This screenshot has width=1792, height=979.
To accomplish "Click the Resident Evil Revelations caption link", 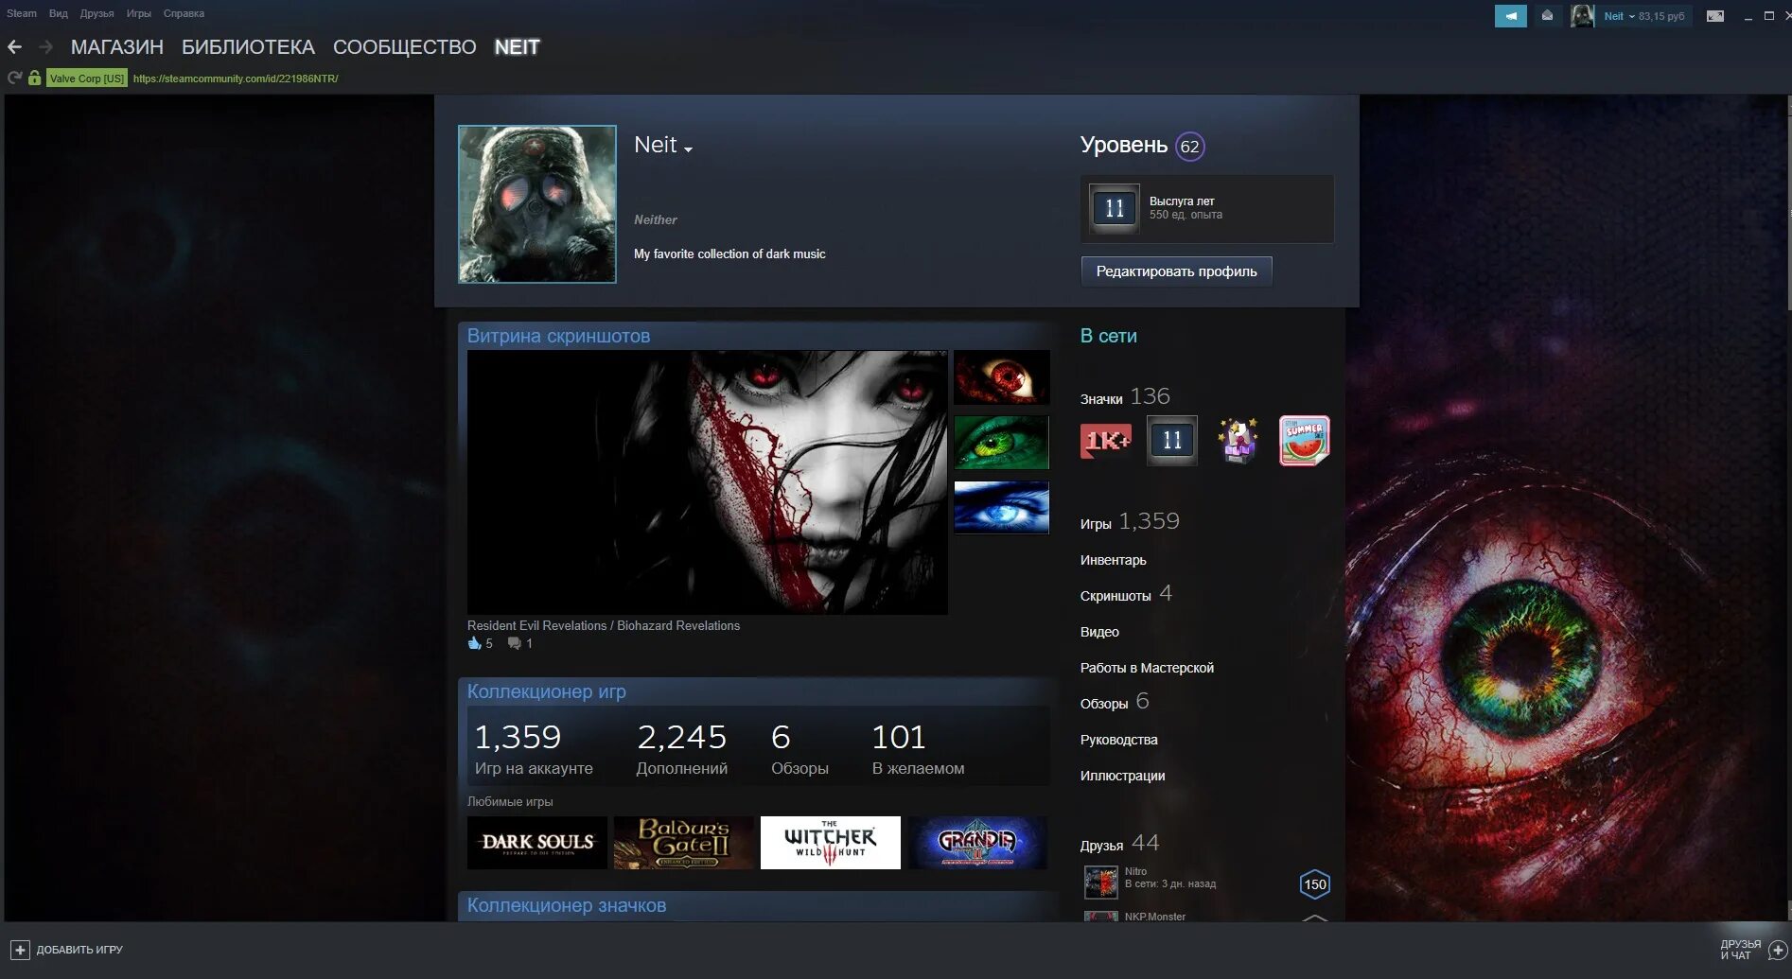I will (x=604, y=625).
